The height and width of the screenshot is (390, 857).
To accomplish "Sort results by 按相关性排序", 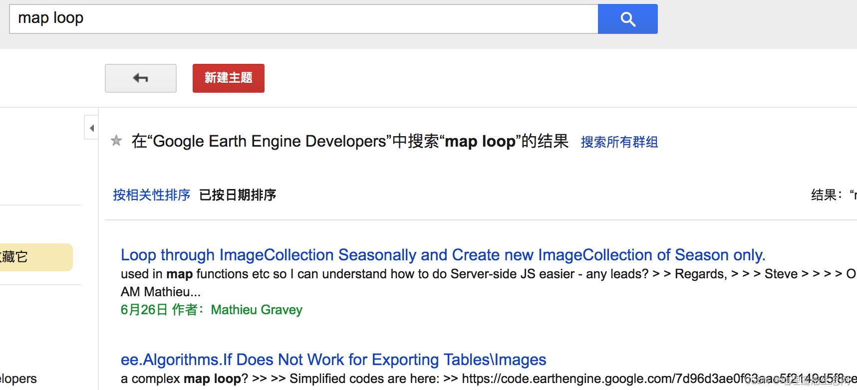I will (x=152, y=195).
